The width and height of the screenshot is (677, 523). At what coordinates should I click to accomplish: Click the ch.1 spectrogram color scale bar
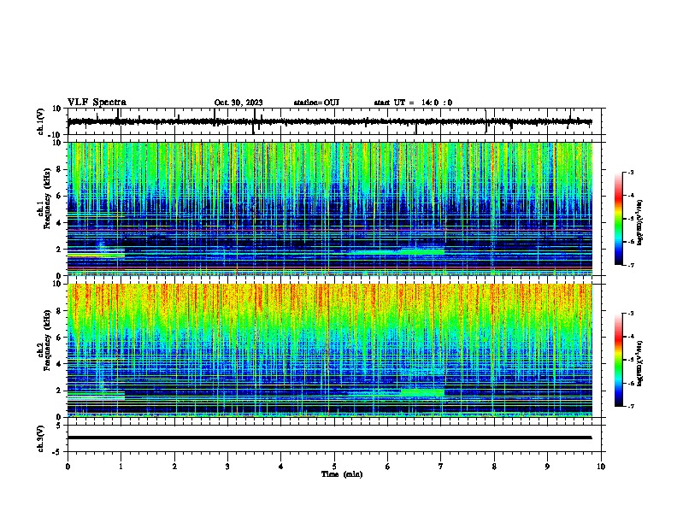pos(619,219)
